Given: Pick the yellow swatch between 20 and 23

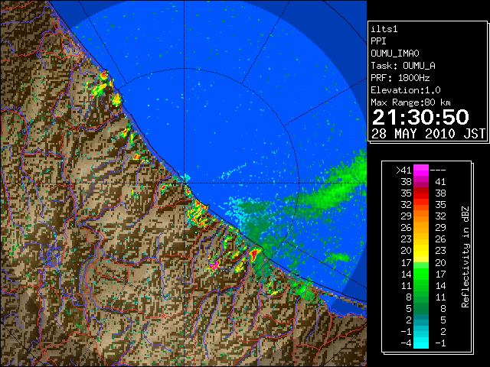Looking at the screenshot, I should click(421, 251).
